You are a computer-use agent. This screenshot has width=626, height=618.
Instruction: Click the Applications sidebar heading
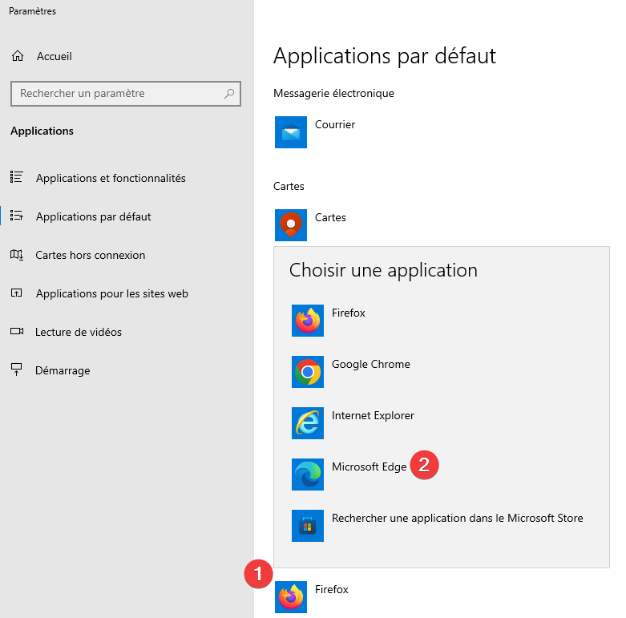click(x=42, y=131)
